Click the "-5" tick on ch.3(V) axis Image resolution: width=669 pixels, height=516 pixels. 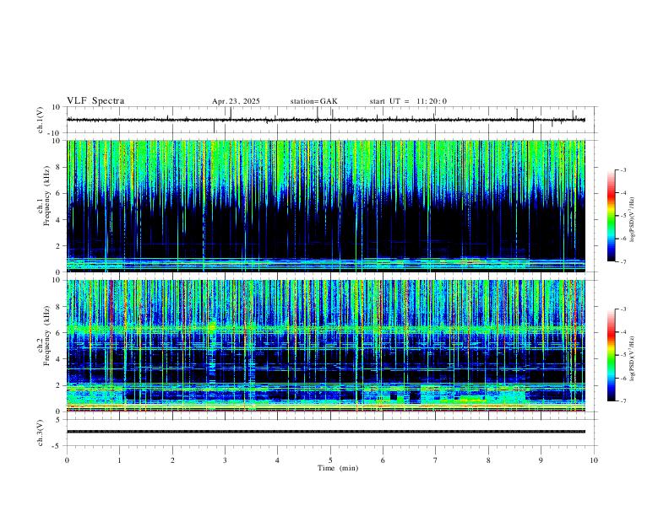click(x=57, y=446)
